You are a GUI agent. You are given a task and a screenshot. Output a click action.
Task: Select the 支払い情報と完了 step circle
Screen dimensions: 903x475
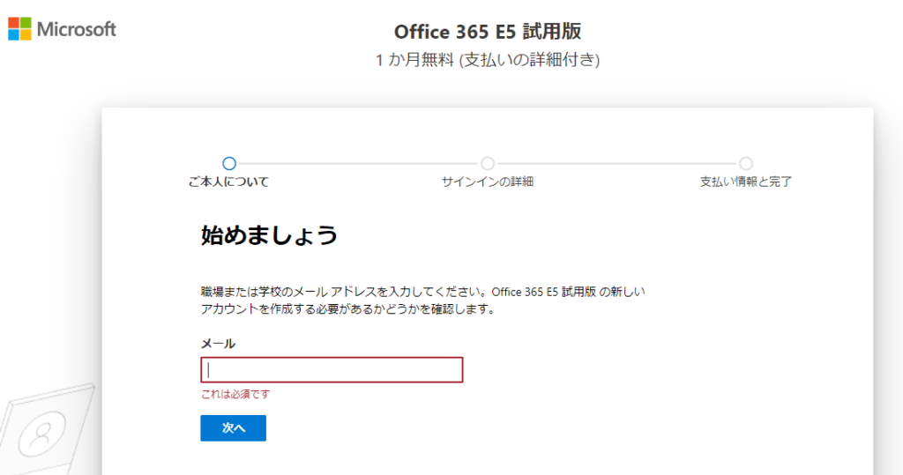point(746,164)
